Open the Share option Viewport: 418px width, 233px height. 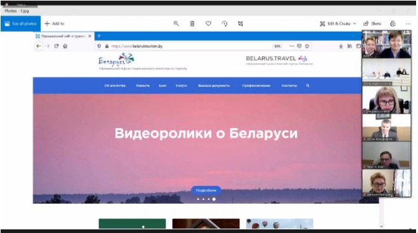click(372, 23)
